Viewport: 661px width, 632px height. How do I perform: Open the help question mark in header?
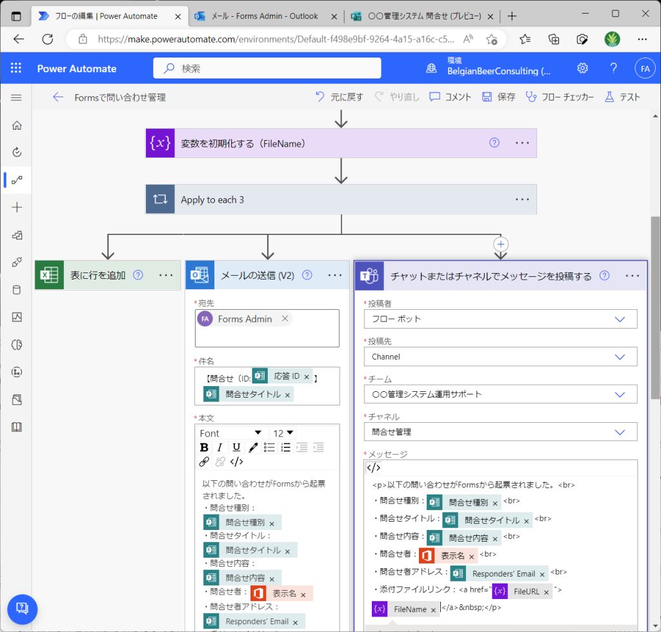coord(613,68)
